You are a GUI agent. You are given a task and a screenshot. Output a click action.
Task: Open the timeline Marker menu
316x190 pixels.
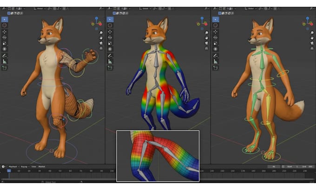coord(42,167)
